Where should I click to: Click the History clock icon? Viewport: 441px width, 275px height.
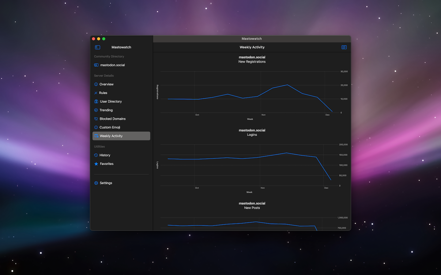(96, 155)
